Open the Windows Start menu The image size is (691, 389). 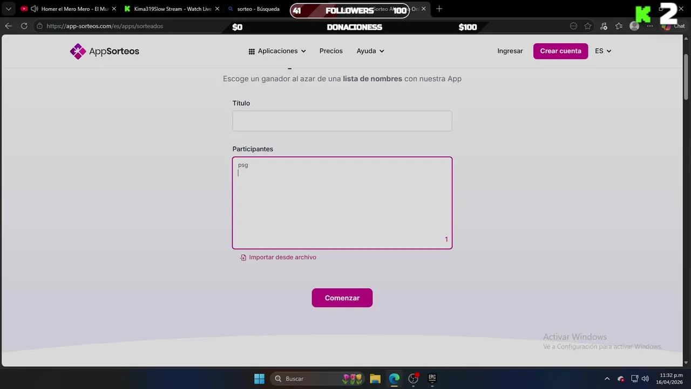click(x=259, y=379)
